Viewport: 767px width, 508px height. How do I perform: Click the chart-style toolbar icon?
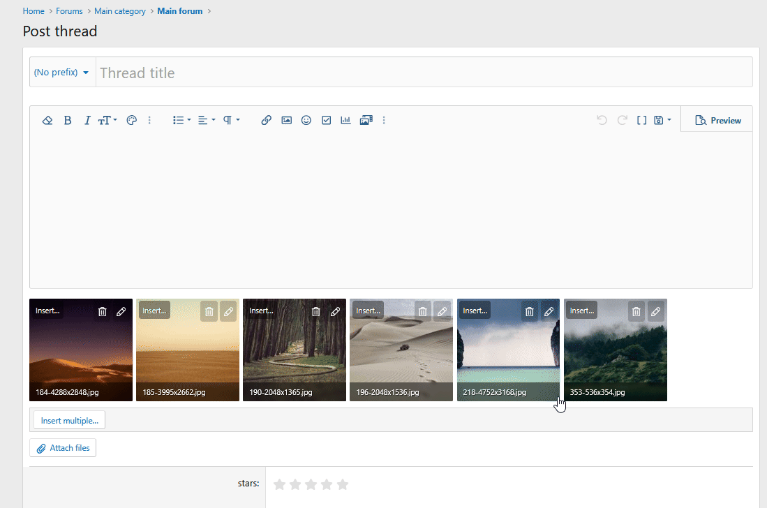[x=346, y=120]
